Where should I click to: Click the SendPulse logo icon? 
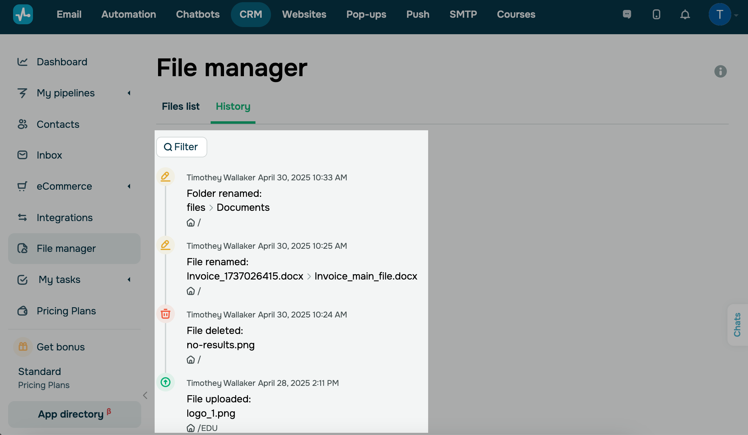tap(23, 15)
